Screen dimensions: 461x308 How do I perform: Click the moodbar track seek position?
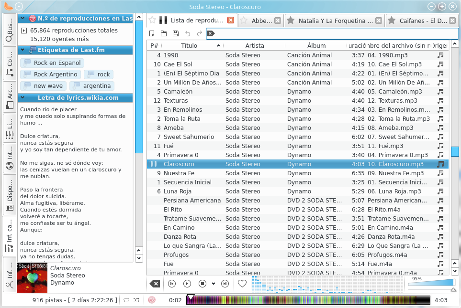[308, 300]
